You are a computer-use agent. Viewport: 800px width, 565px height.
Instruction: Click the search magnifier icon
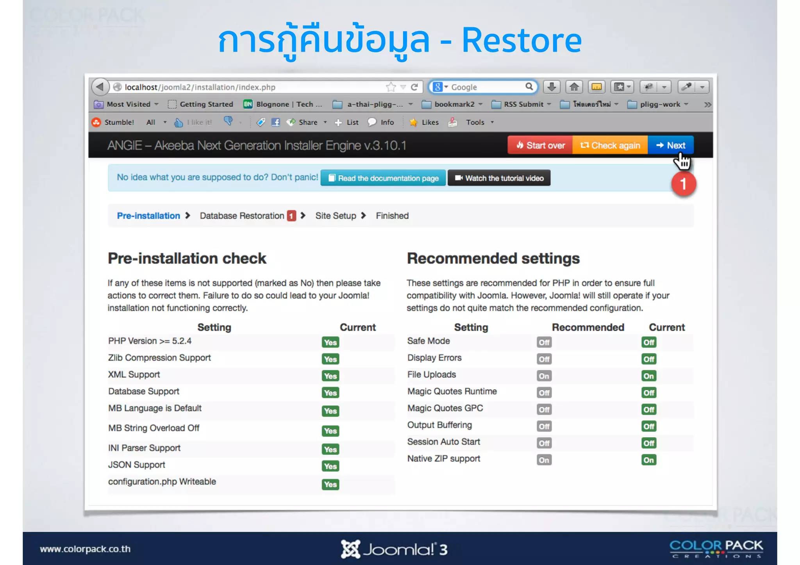(529, 87)
